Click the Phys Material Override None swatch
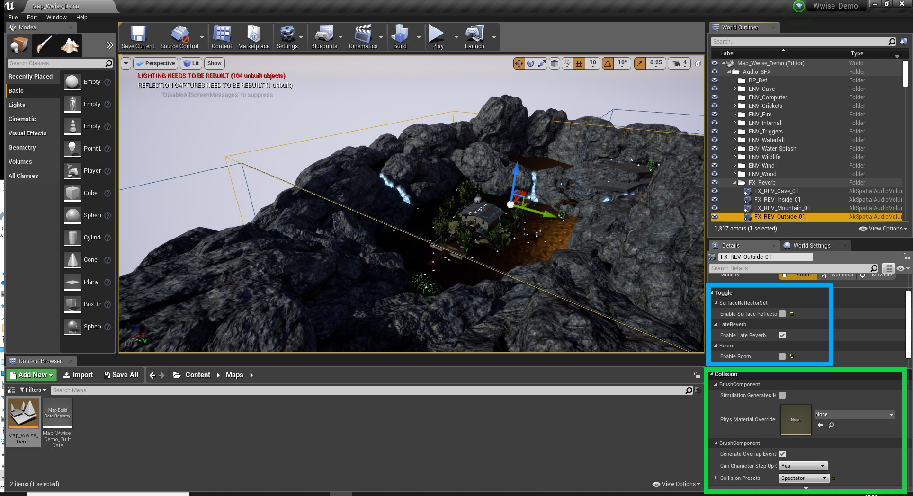This screenshot has width=913, height=496. point(796,419)
